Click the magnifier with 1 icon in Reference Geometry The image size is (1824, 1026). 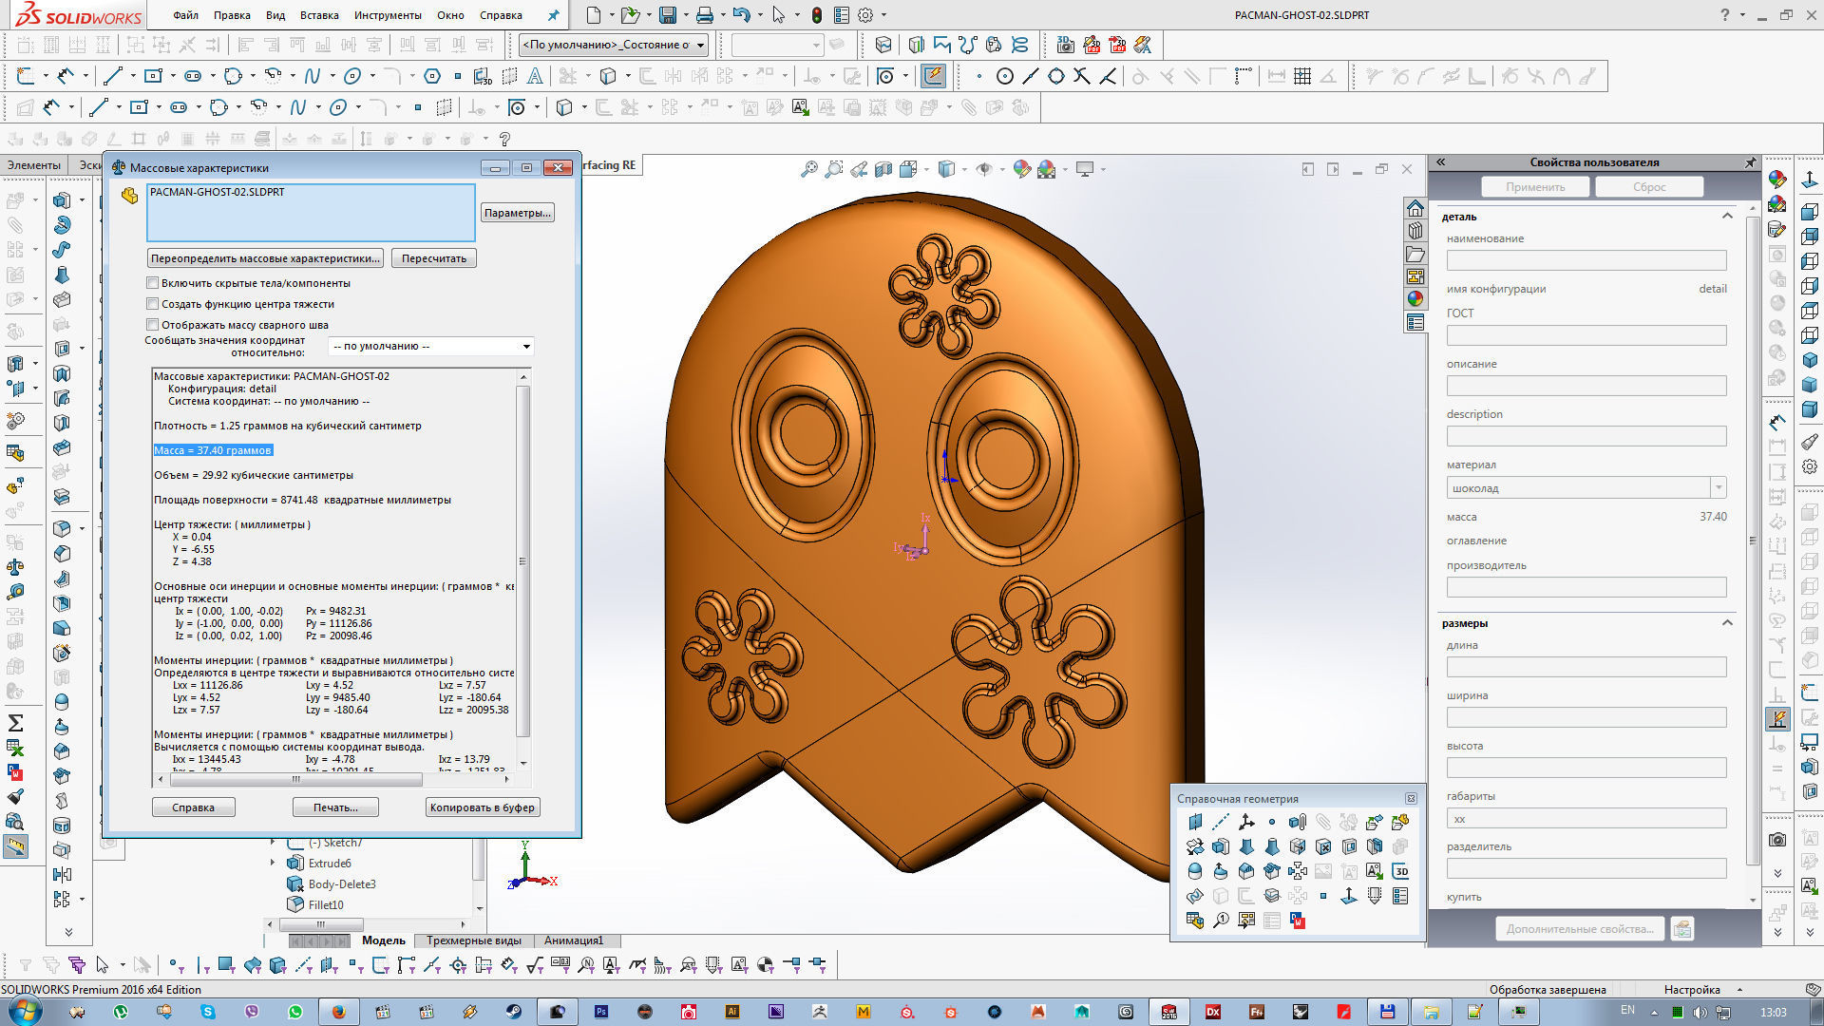tap(1221, 921)
